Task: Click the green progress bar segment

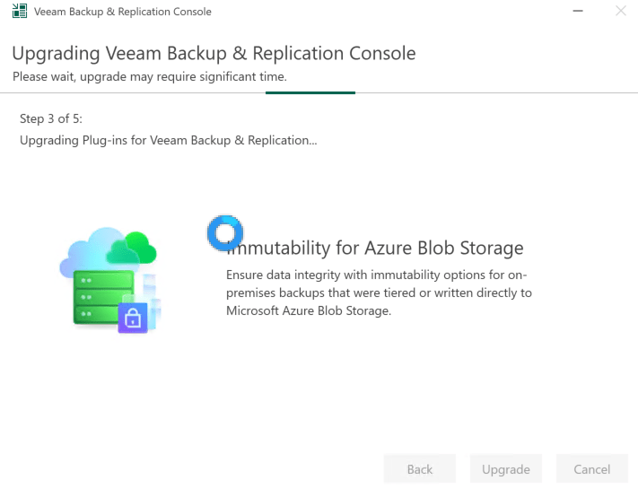Action: click(310, 92)
